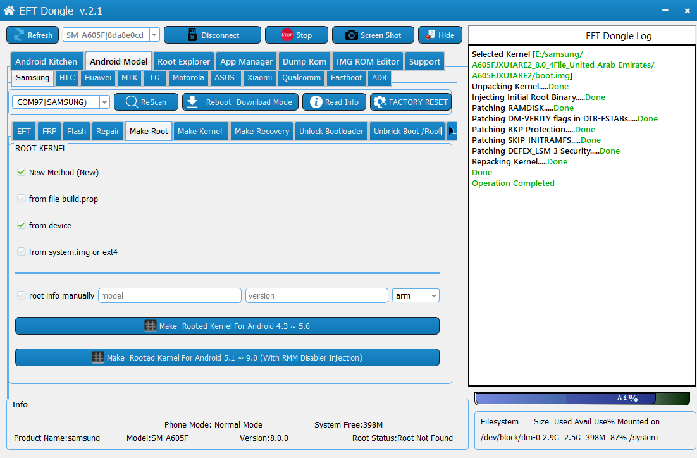Click the /dev/block/dm-0 filesystem row

click(569, 438)
